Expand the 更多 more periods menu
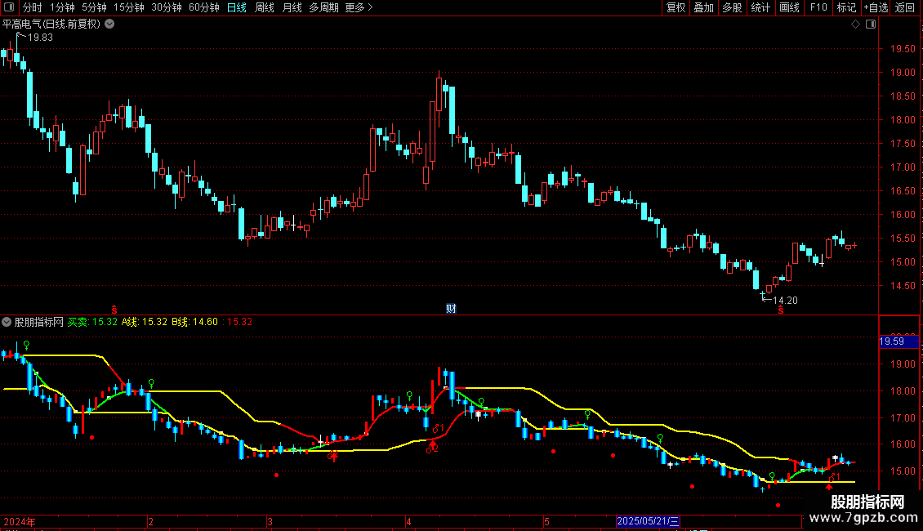Viewport: 923px width, 531px height. pos(359,7)
